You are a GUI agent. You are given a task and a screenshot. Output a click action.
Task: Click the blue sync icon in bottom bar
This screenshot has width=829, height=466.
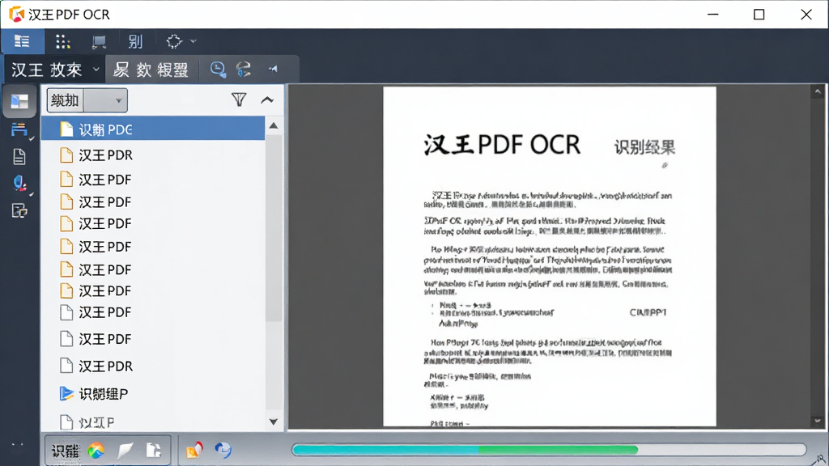pyautogui.click(x=223, y=450)
